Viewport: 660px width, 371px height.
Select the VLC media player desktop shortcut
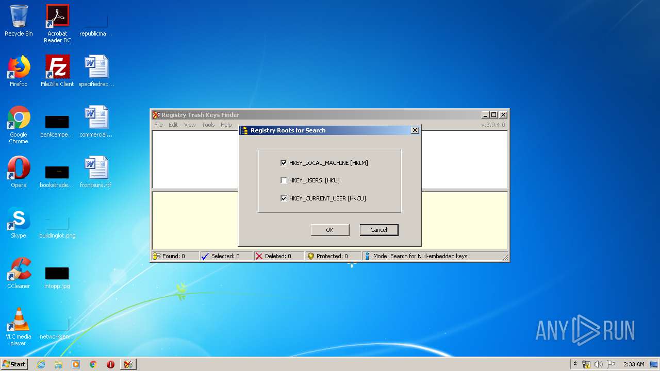[19, 327]
